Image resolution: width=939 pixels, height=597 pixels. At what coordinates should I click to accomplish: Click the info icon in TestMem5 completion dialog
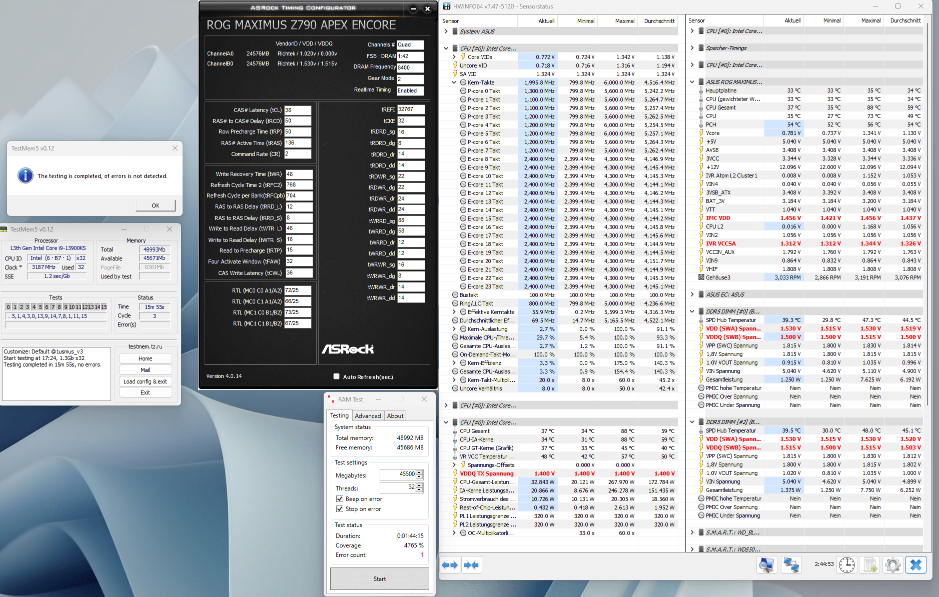(26, 175)
